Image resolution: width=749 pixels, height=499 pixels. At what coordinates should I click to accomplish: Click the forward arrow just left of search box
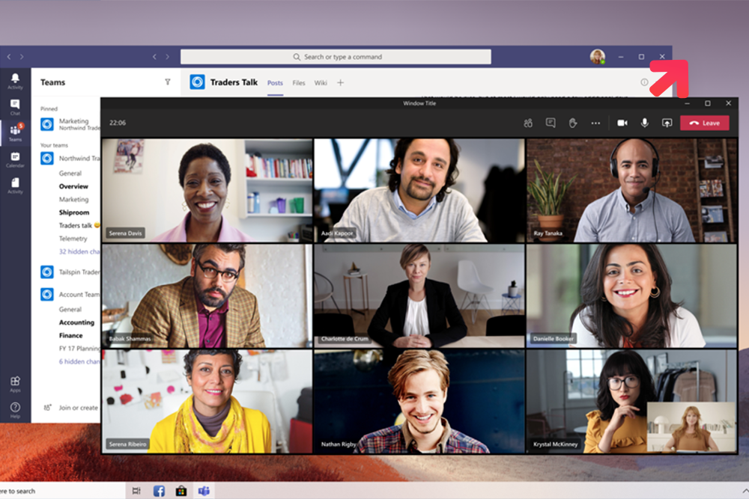pos(167,57)
